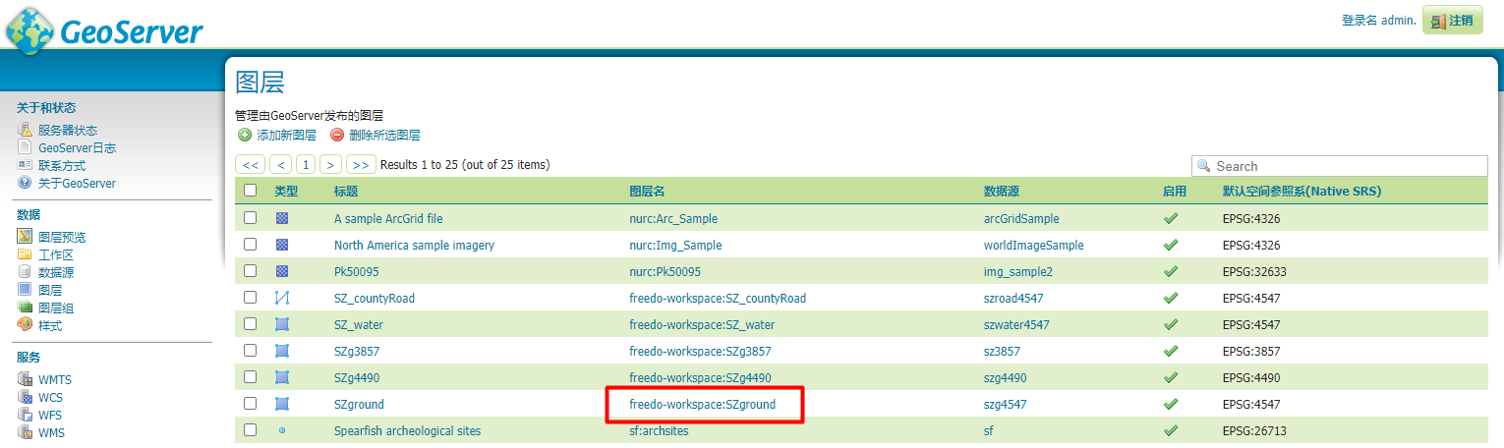Open 服务器状态 in sidebar menu

[x=68, y=131]
